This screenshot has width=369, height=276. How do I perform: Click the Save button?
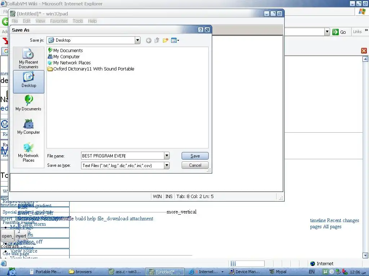click(195, 156)
